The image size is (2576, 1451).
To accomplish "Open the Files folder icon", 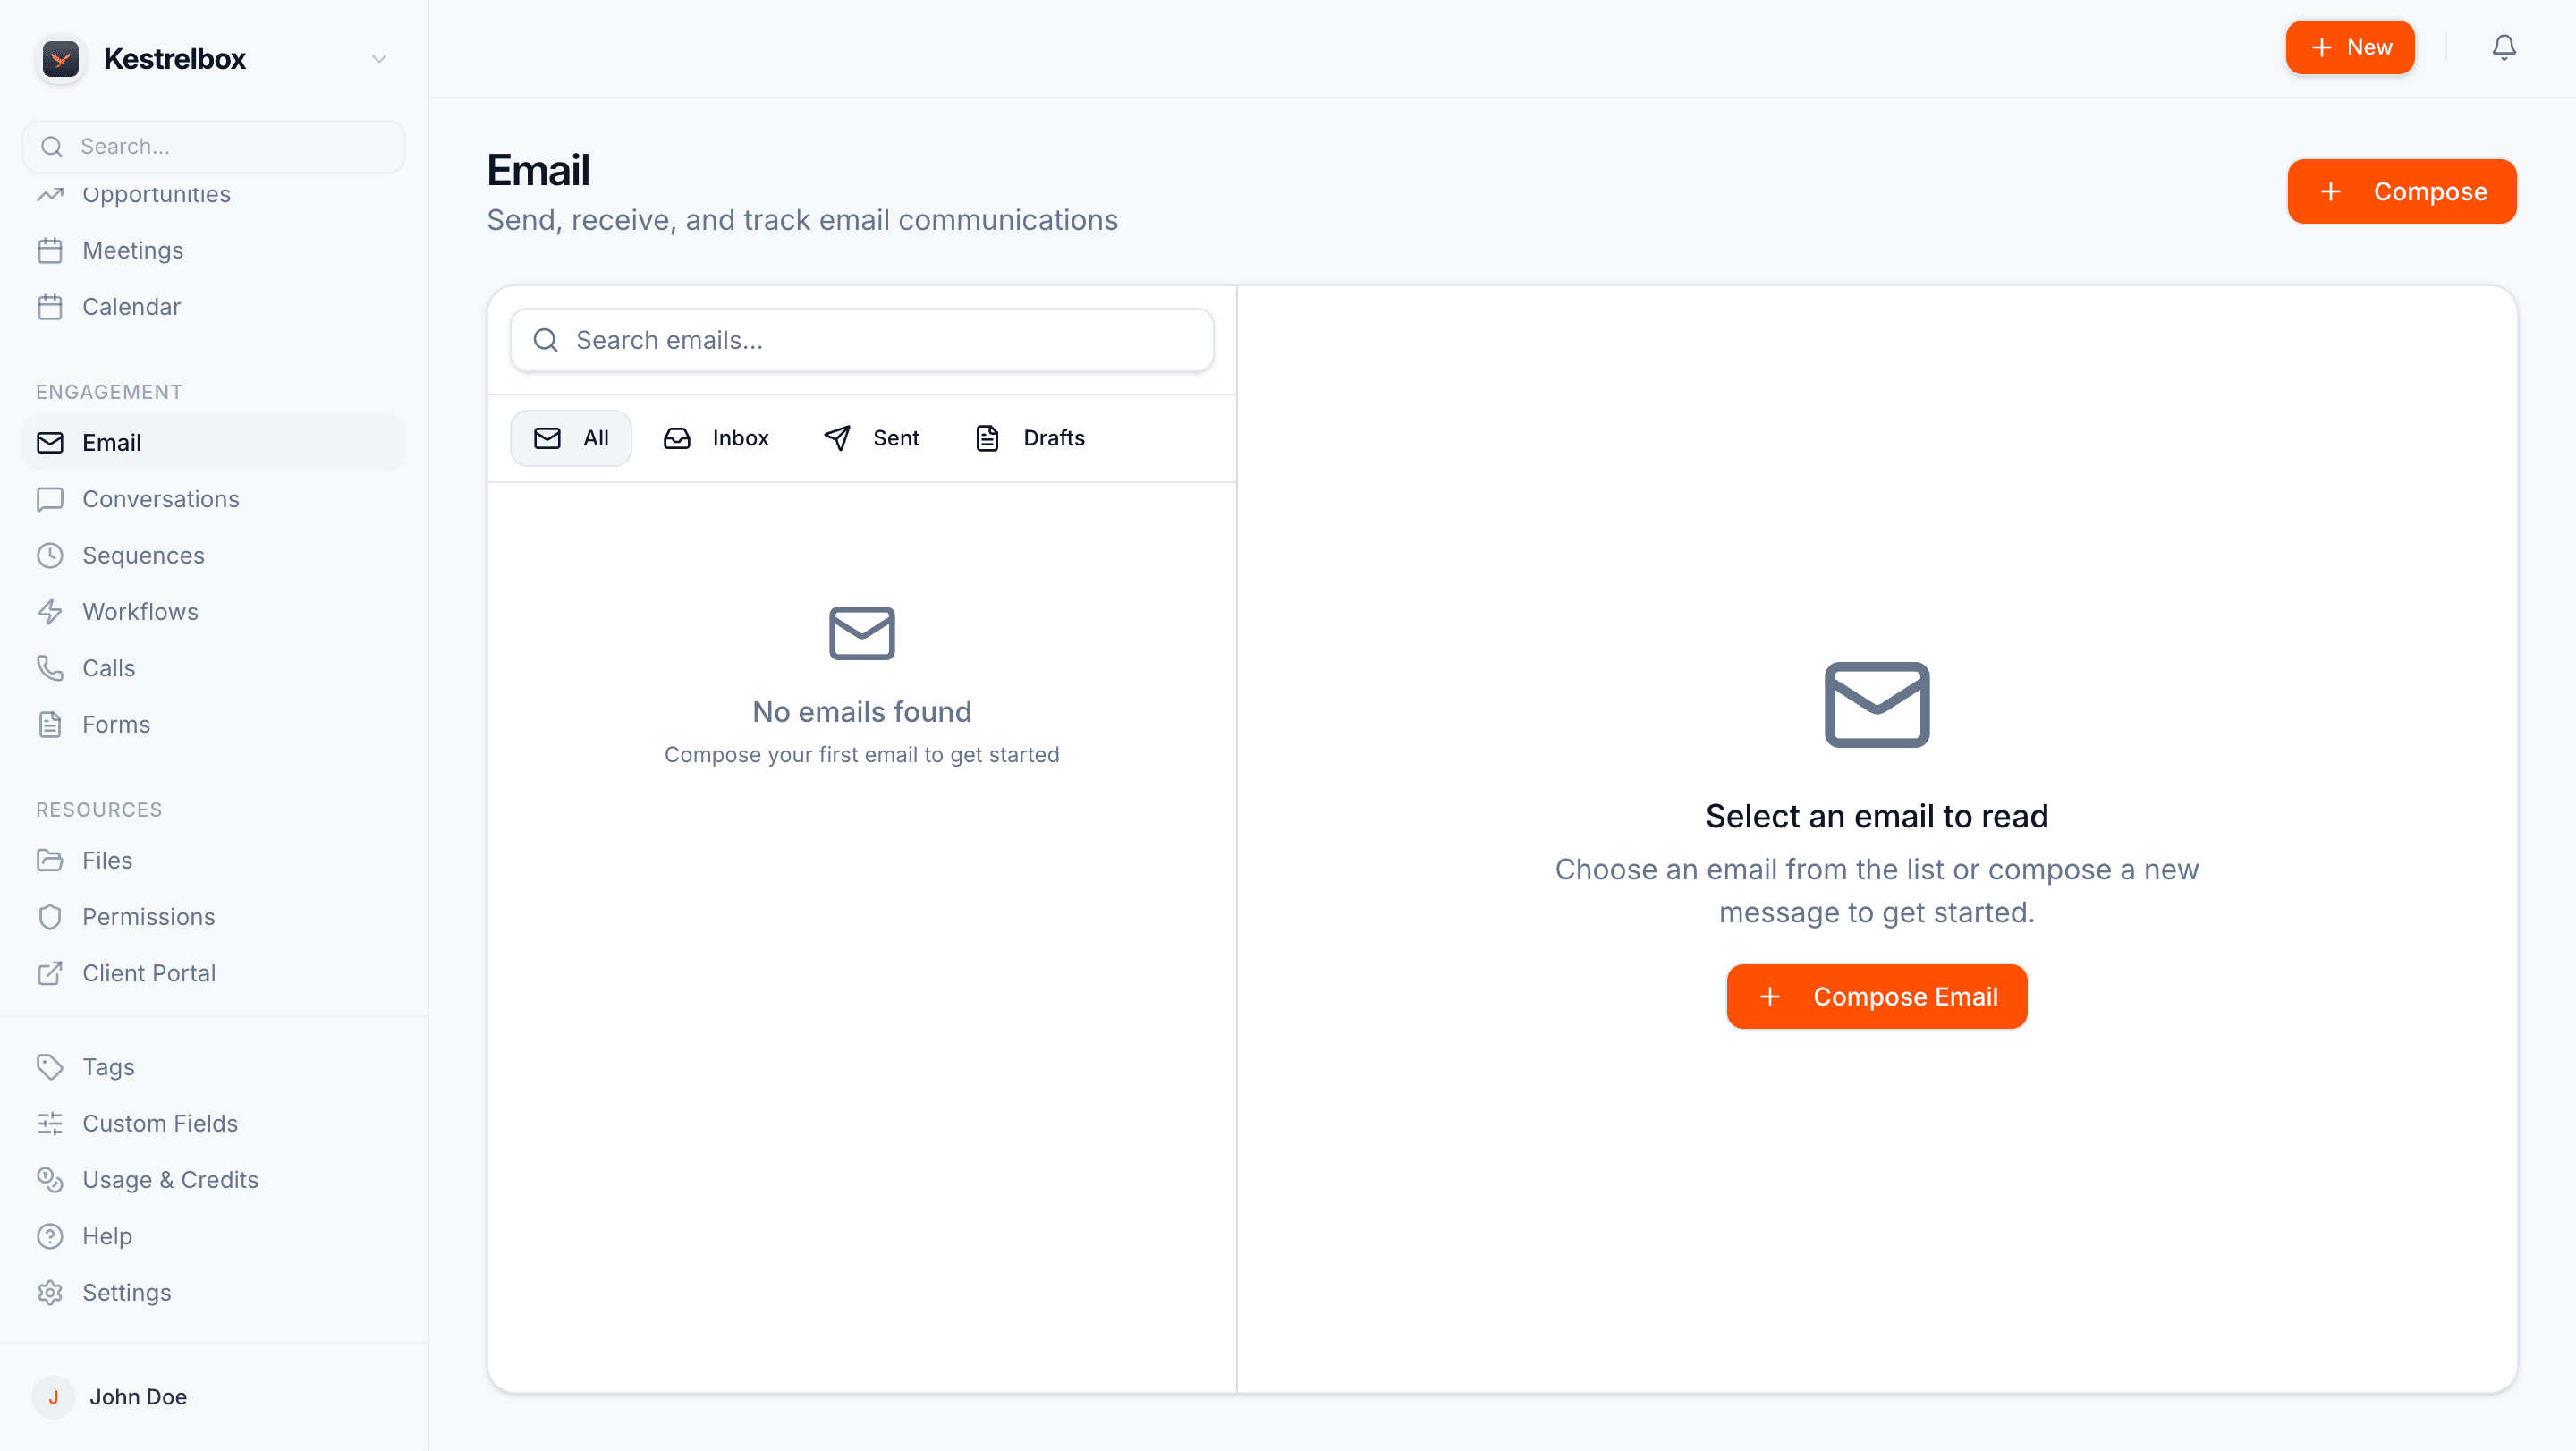I will click(51, 860).
